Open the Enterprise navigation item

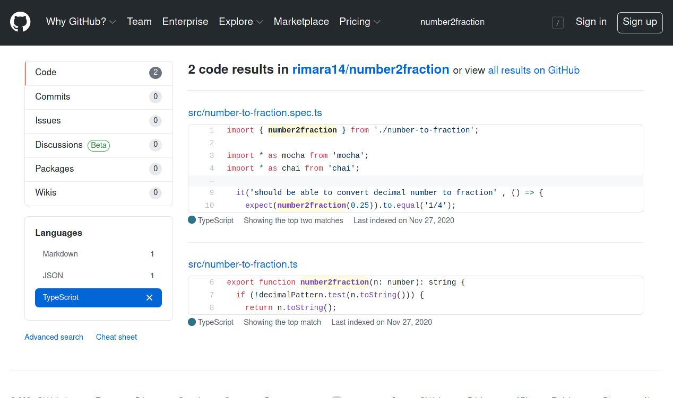click(x=185, y=22)
